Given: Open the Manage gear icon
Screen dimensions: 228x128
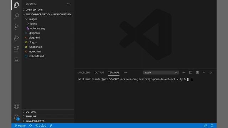Looking at the screenshot, I should [x=16, y=117].
